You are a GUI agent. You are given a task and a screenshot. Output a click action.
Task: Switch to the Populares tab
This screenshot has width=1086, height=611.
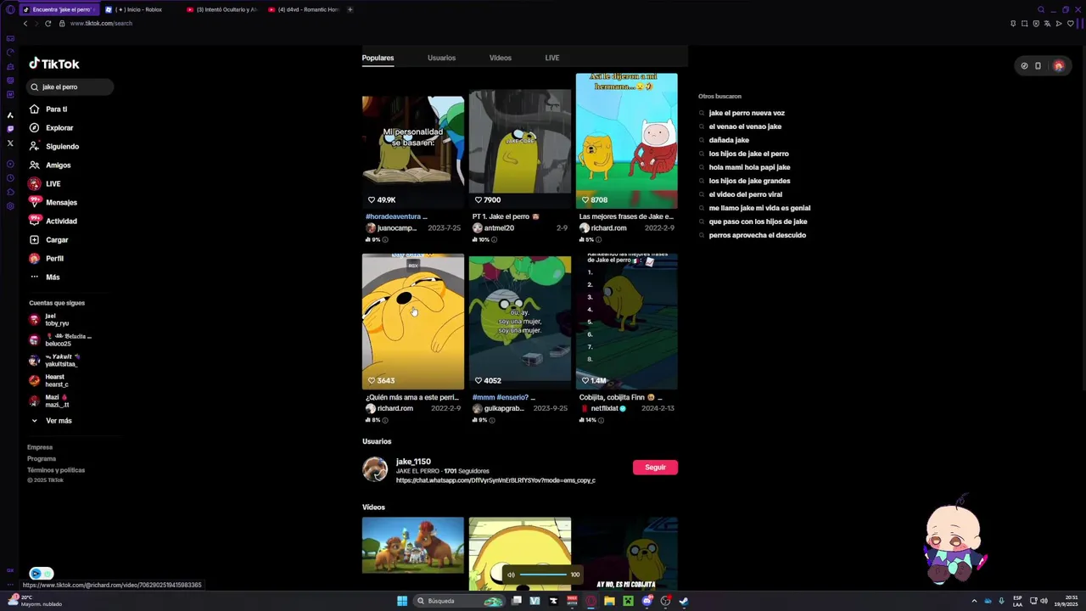point(378,58)
